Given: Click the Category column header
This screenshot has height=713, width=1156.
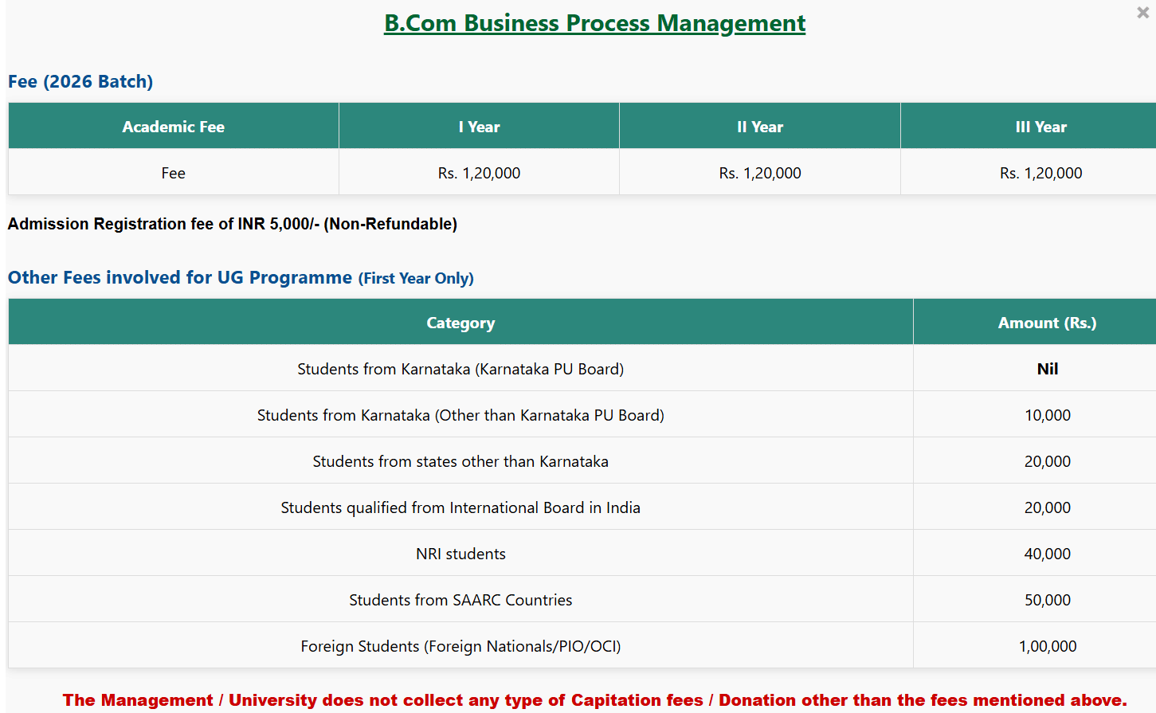Looking at the screenshot, I should click(x=460, y=323).
